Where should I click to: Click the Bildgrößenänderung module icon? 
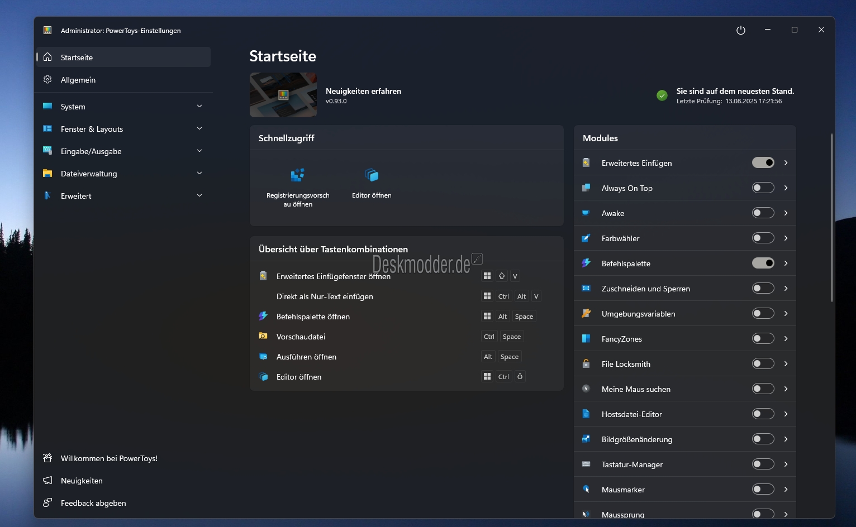(586, 439)
